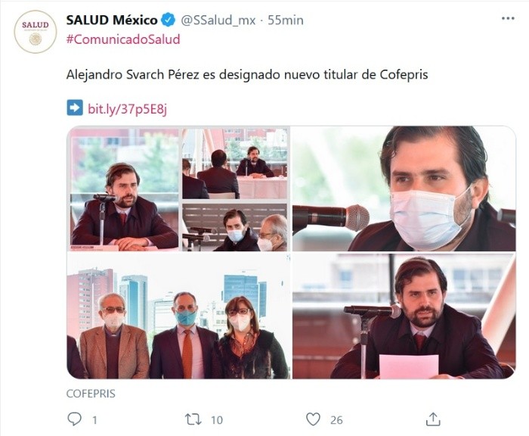Open photo of masked man close-up
The height and width of the screenshot is (436, 529).
(x=404, y=188)
